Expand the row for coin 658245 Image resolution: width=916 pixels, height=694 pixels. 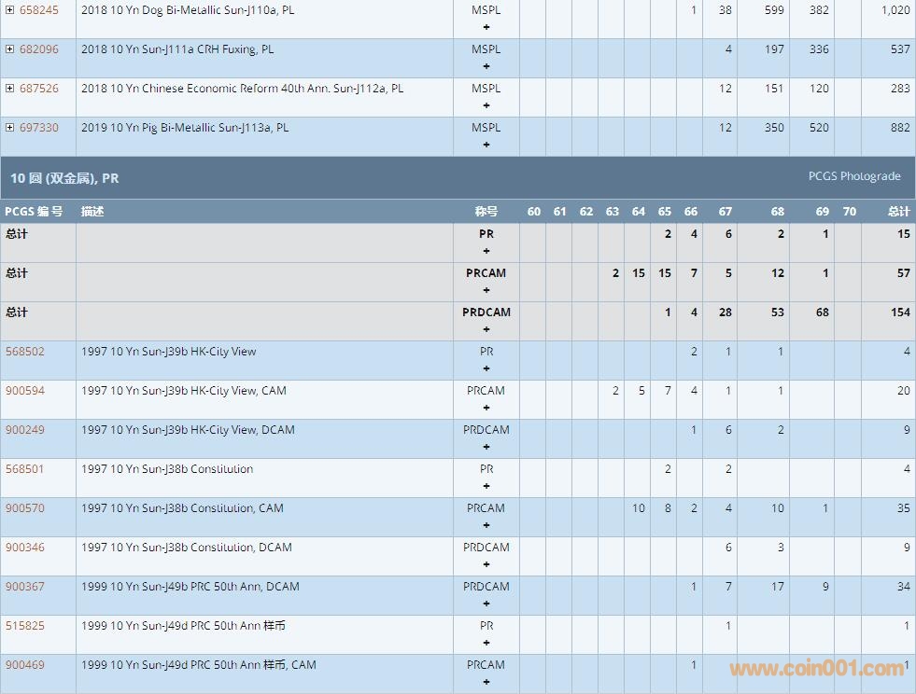(9, 10)
